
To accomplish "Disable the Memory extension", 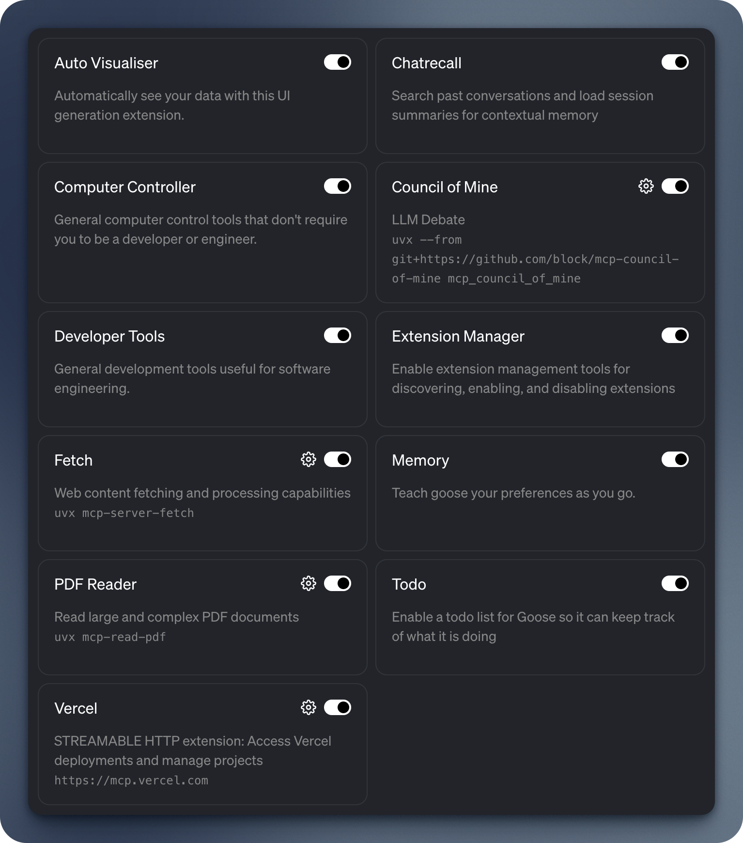I will click(675, 459).
